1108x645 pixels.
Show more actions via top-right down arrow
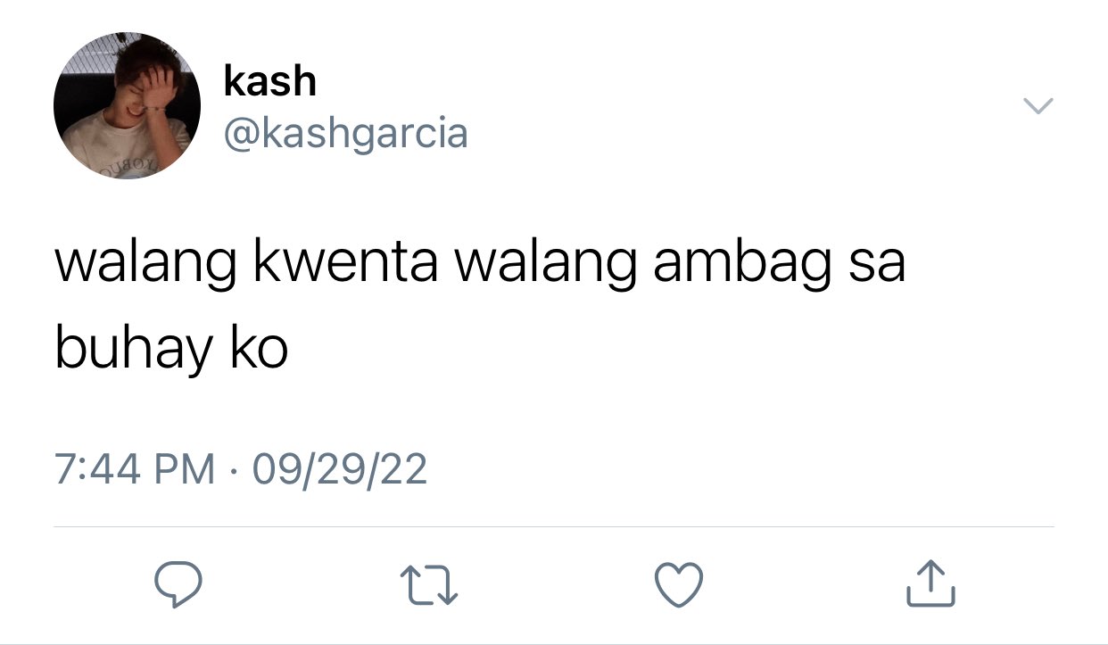1038,106
